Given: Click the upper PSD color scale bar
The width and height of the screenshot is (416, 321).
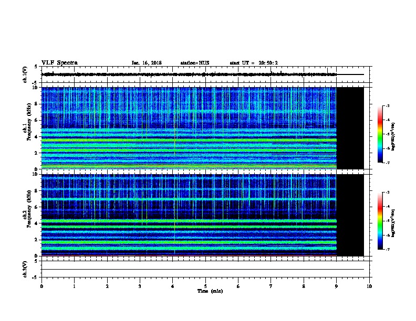Looking at the screenshot, I should tap(380, 134).
